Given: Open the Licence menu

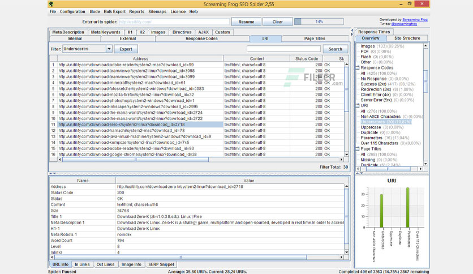Looking at the screenshot, I should click(178, 11).
